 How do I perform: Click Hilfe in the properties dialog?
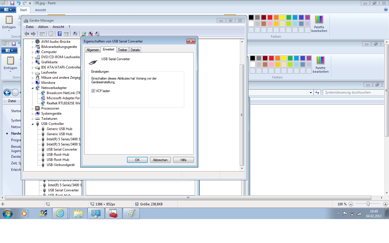click(x=183, y=160)
